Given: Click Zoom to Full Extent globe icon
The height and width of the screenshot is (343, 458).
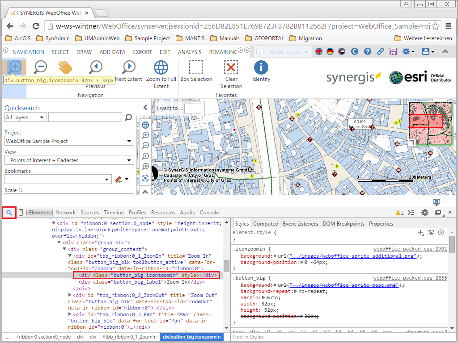Looking at the screenshot, I should tap(161, 67).
